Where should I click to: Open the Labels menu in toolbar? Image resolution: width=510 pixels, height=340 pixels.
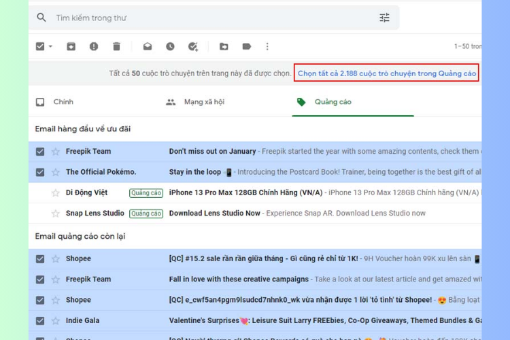click(246, 46)
